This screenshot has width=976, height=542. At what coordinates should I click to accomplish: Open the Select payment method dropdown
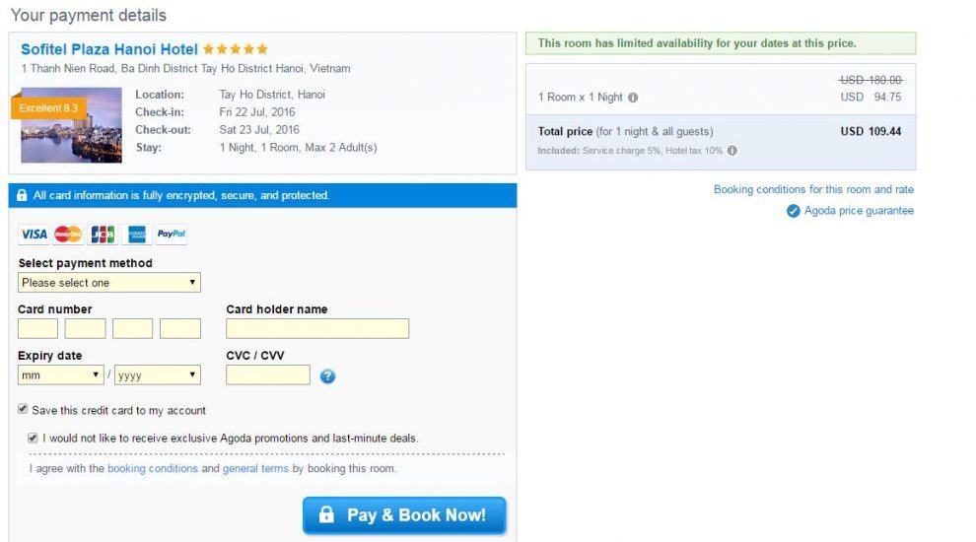tap(108, 283)
